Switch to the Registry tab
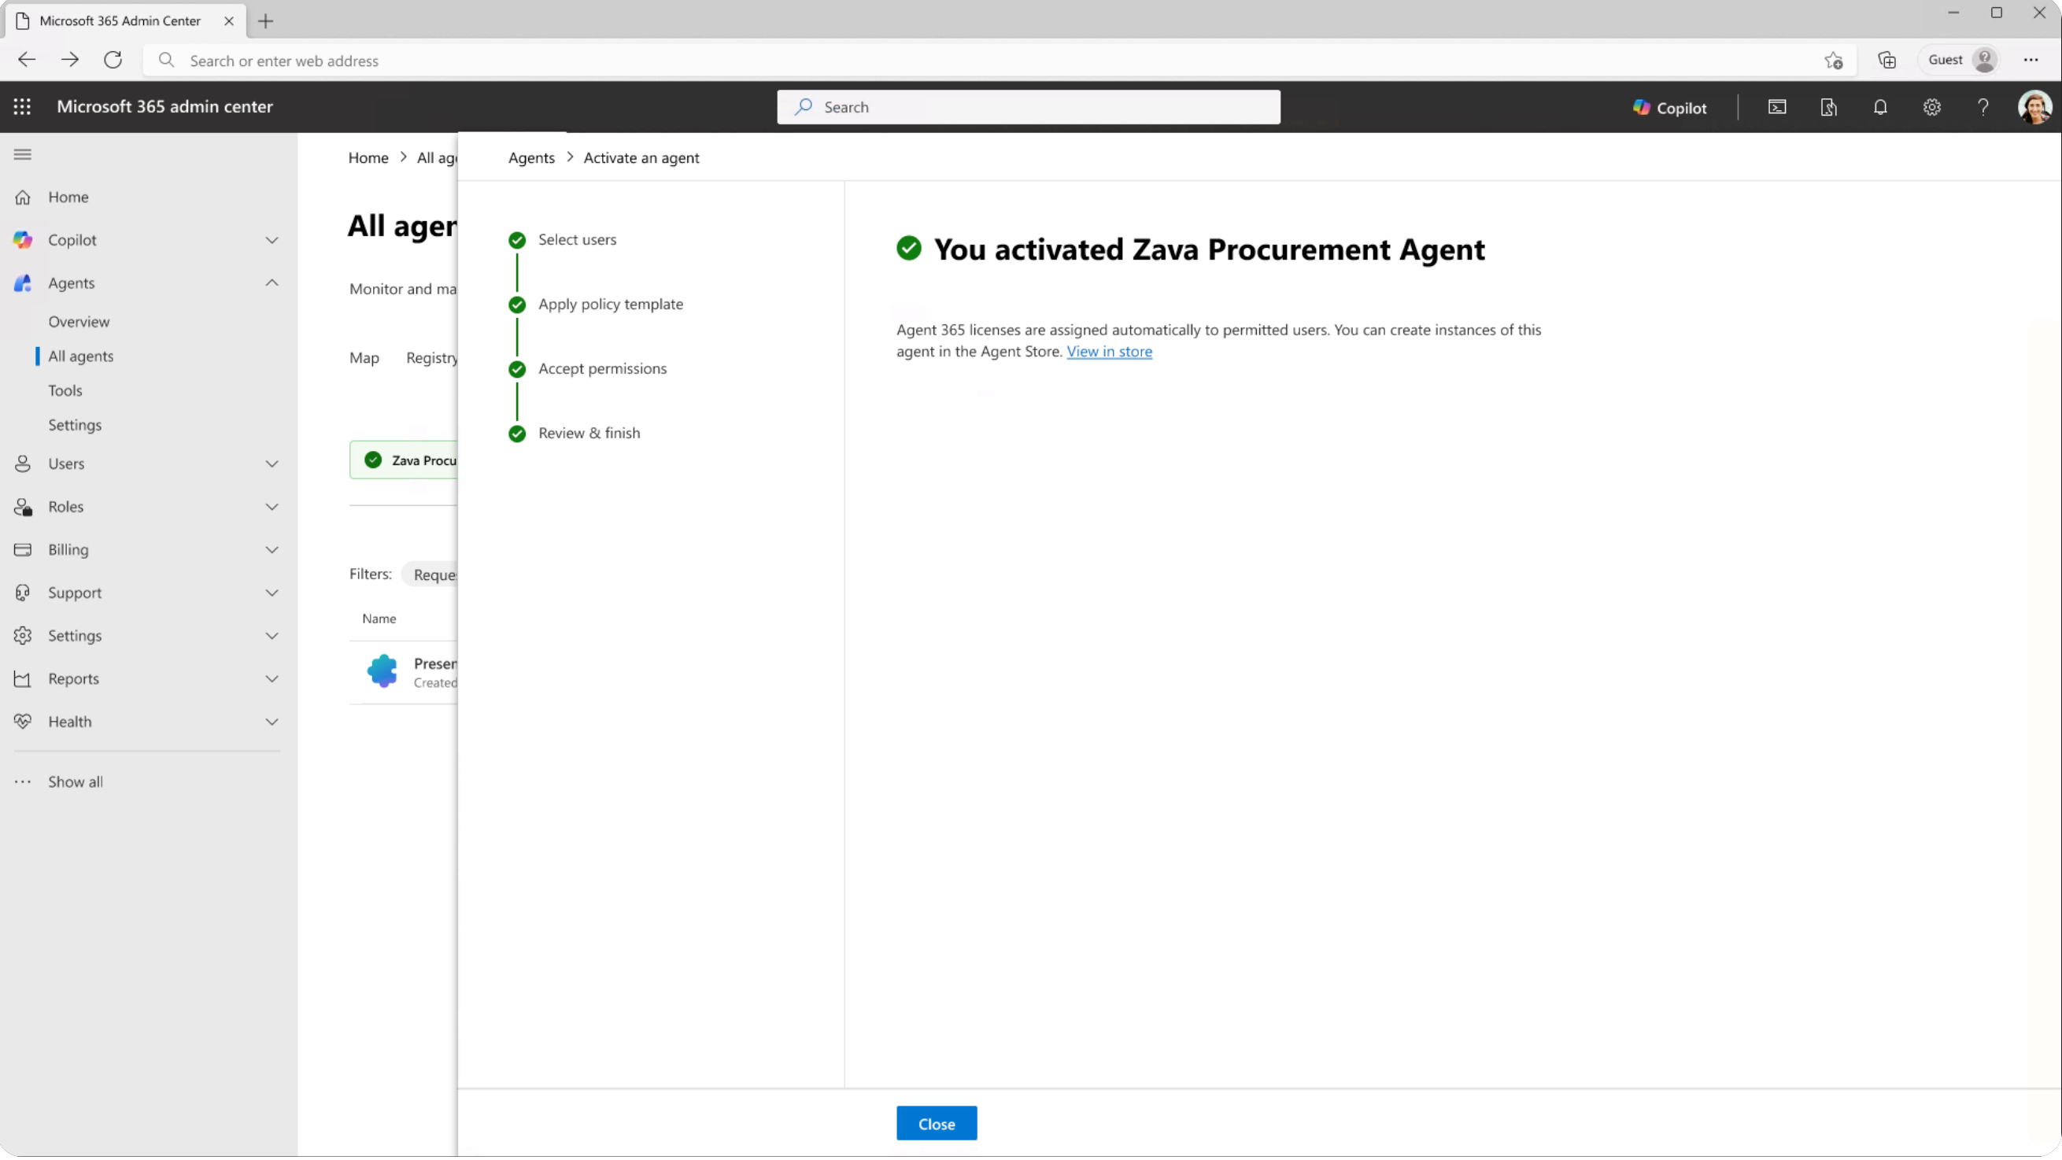This screenshot has height=1160, width=2062. 431,358
